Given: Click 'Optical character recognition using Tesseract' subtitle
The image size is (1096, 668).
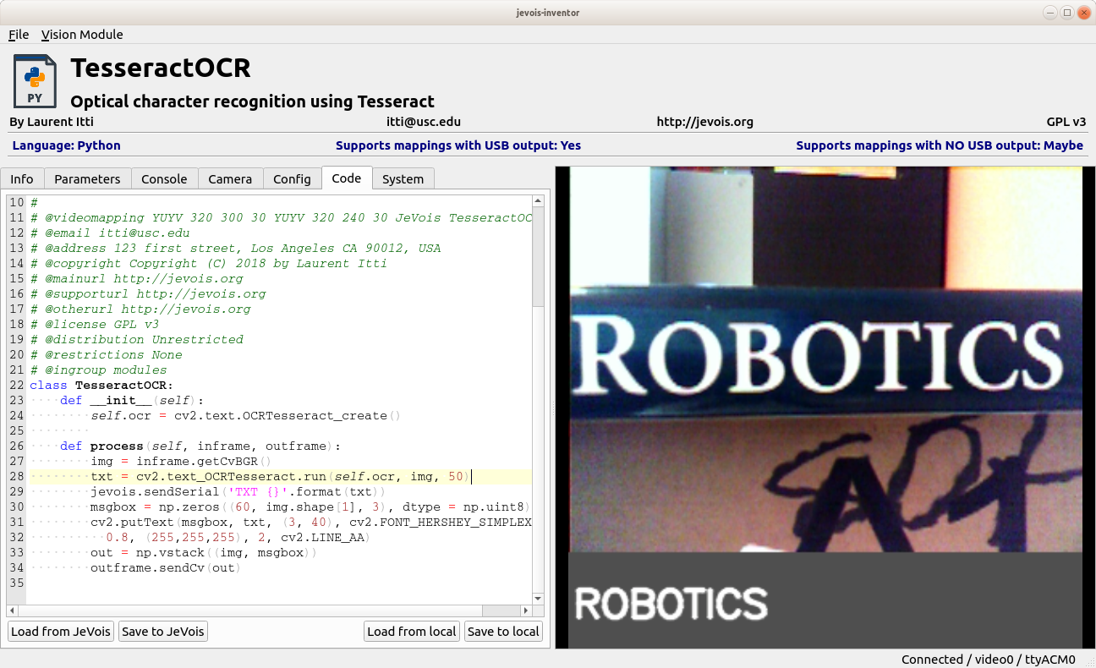Looking at the screenshot, I should pos(252,101).
